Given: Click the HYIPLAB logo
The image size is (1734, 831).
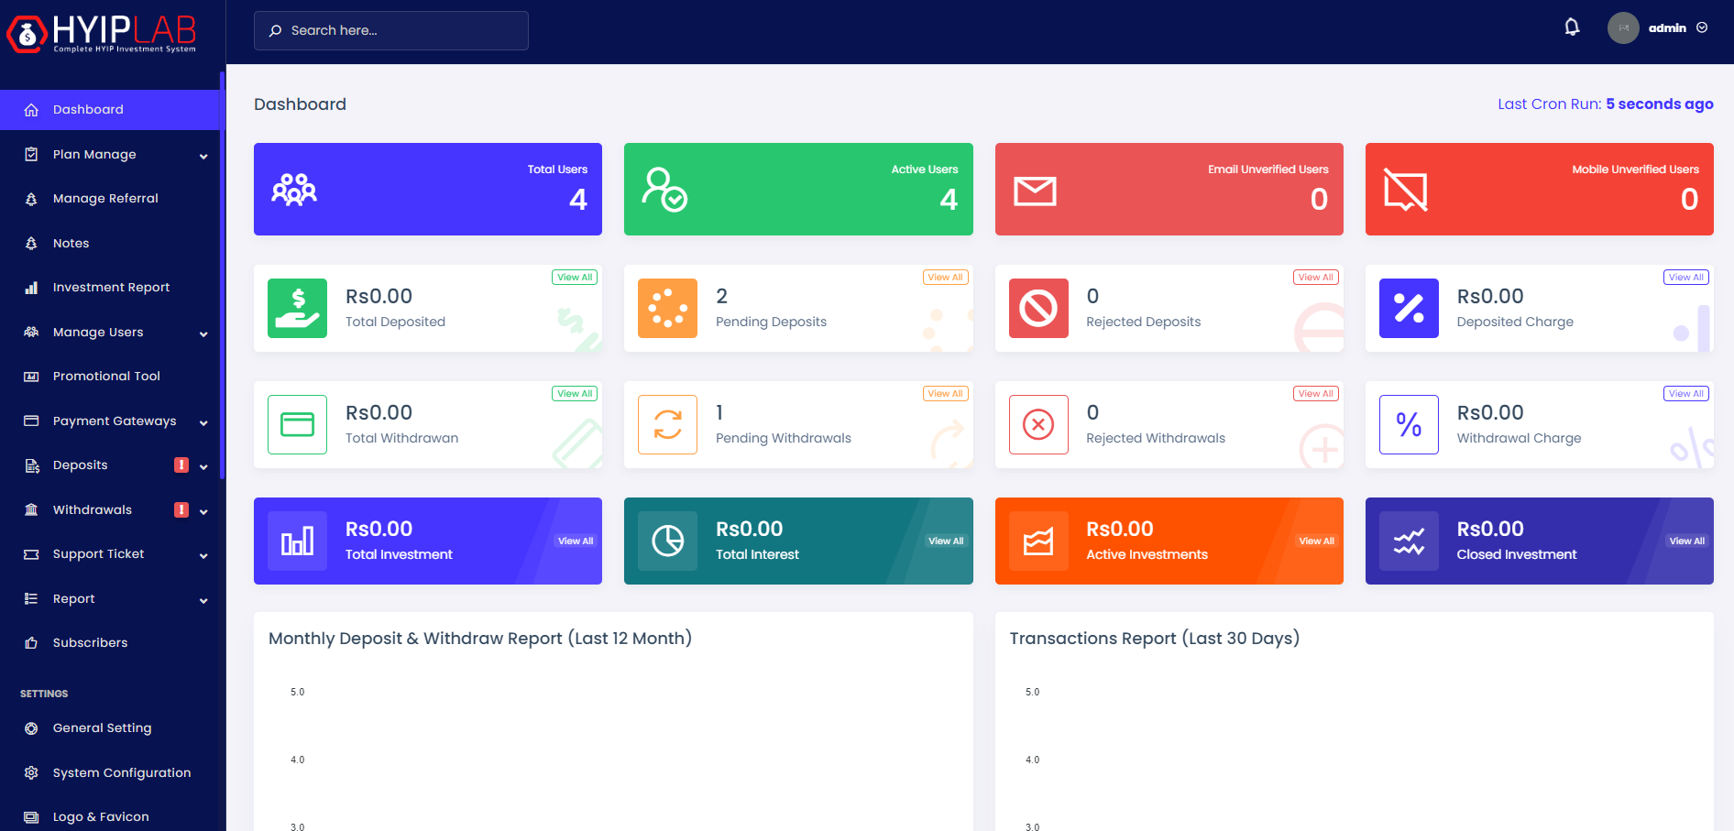Looking at the screenshot, I should coord(102,34).
